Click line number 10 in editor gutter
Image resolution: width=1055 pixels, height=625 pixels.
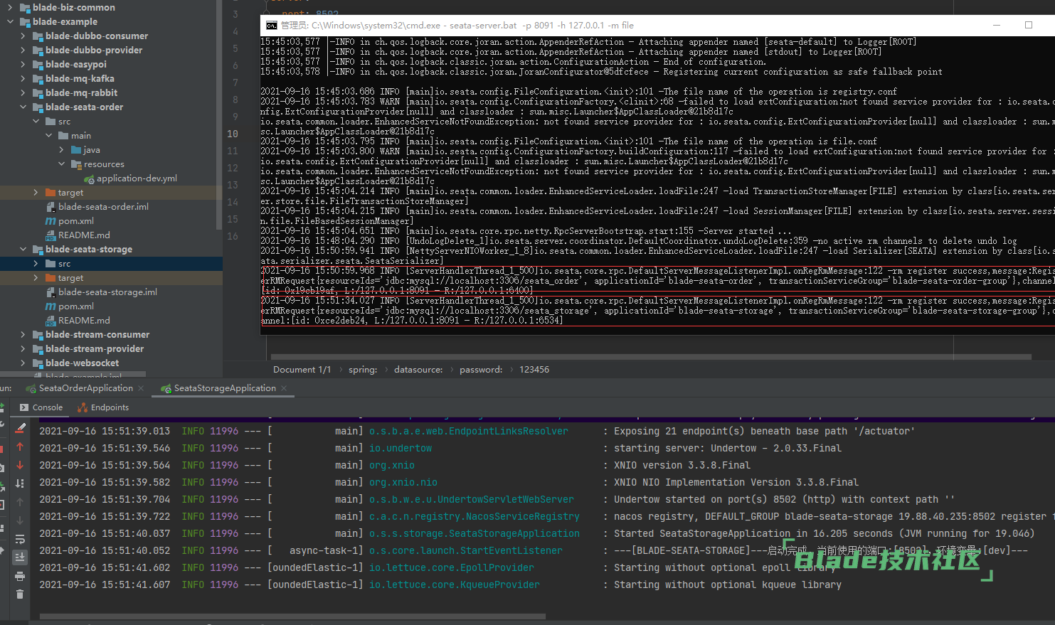[233, 134]
